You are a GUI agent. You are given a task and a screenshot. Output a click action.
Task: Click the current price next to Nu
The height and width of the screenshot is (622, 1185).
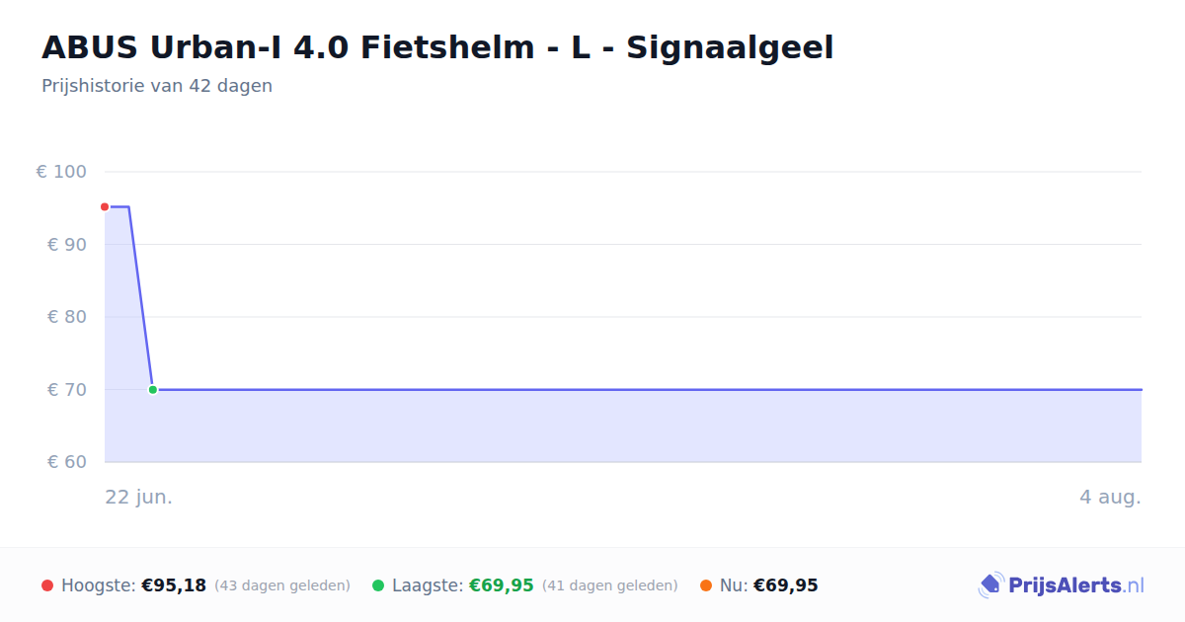click(x=786, y=585)
